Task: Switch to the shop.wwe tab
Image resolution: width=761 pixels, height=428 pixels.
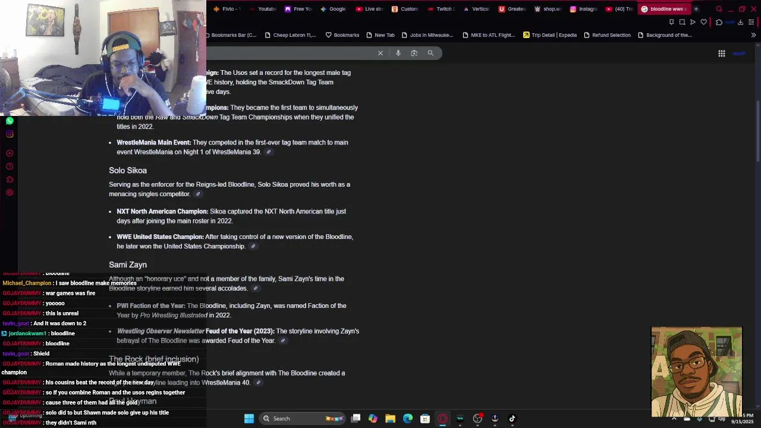Action: [x=548, y=9]
